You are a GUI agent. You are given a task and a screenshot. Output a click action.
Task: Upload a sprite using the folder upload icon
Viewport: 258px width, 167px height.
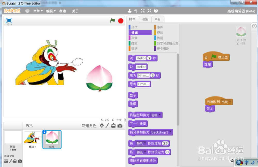click(113, 126)
